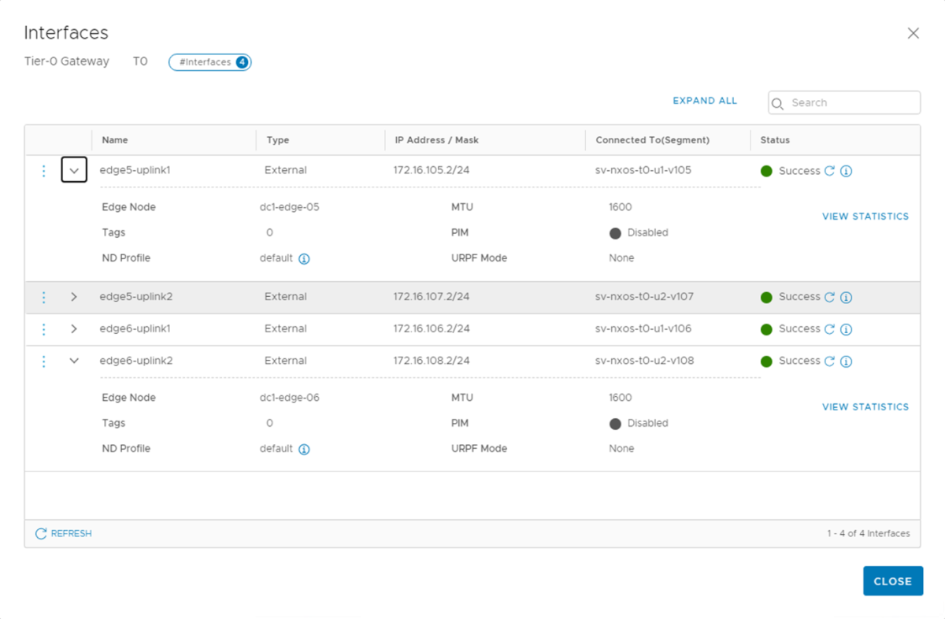The height and width of the screenshot is (619, 945).
Task: Click the search magnifier icon in search box
Action: click(x=778, y=102)
